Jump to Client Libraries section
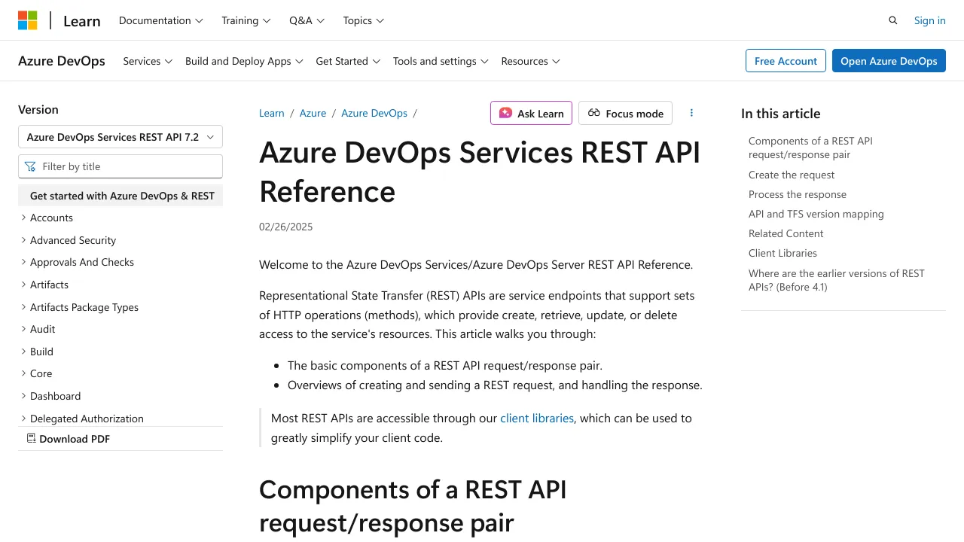The width and height of the screenshot is (964, 542). click(782, 253)
